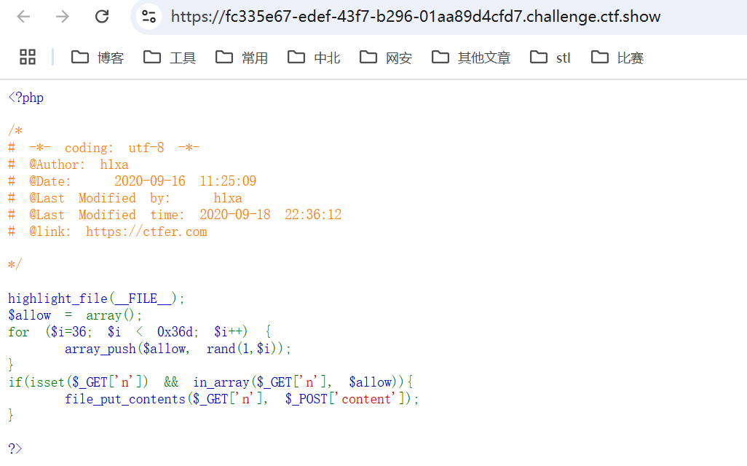747x466 pixels.
Task: Click the '@Author: h1xa' comment line
Action: (x=68, y=165)
